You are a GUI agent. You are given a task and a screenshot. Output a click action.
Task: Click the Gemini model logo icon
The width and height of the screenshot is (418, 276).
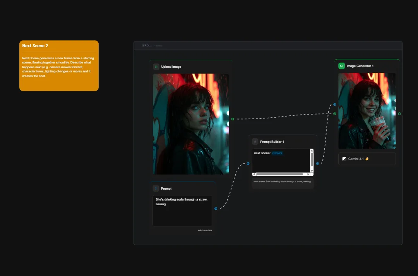[345, 159]
